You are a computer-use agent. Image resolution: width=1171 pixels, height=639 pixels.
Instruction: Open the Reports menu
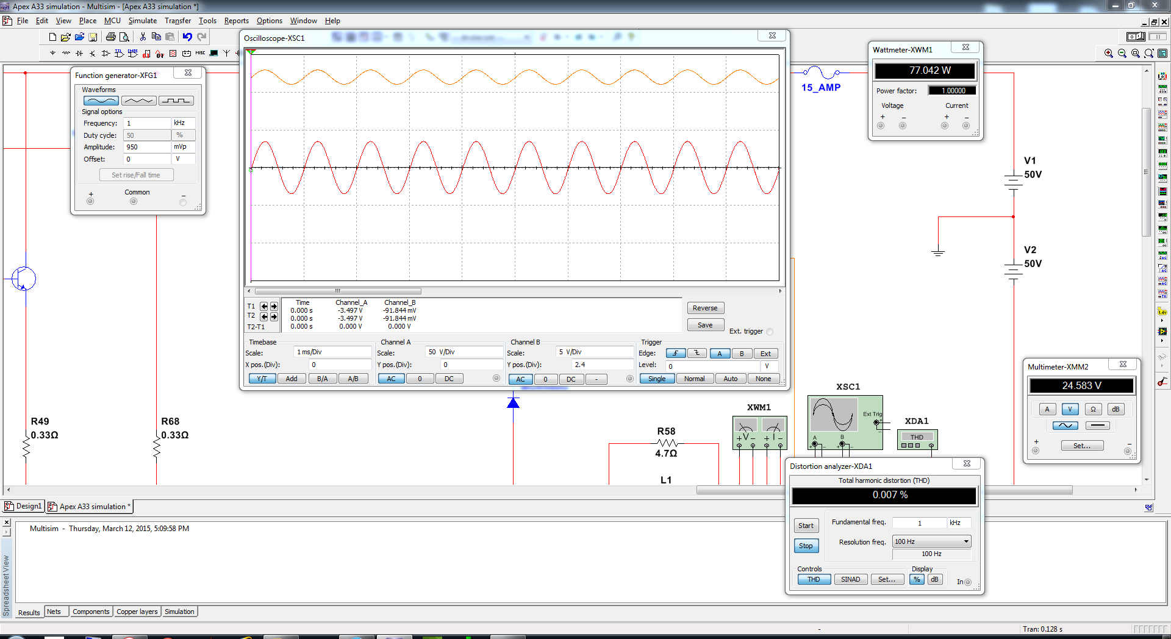(x=237, y=21)
